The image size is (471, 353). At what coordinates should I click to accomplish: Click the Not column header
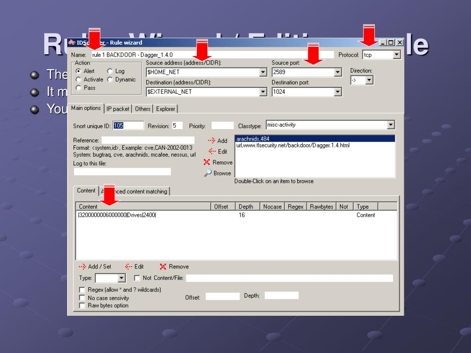click(x=345, y=206)
